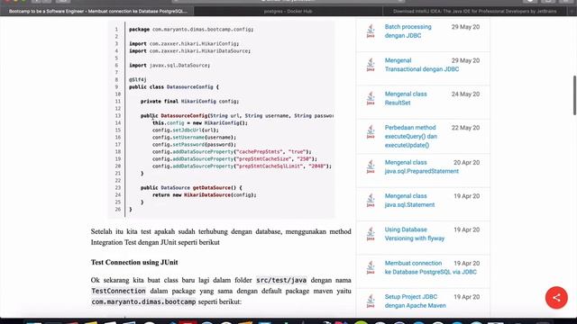Screen dimensions: 577x324
Task: Click the '@Slf4j' annotation line
Action: point(138,80)
